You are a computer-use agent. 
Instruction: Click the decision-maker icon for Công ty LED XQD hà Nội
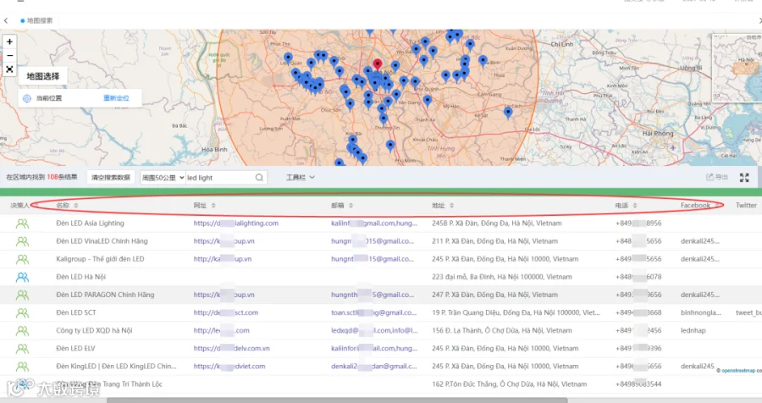coord(22,331)
